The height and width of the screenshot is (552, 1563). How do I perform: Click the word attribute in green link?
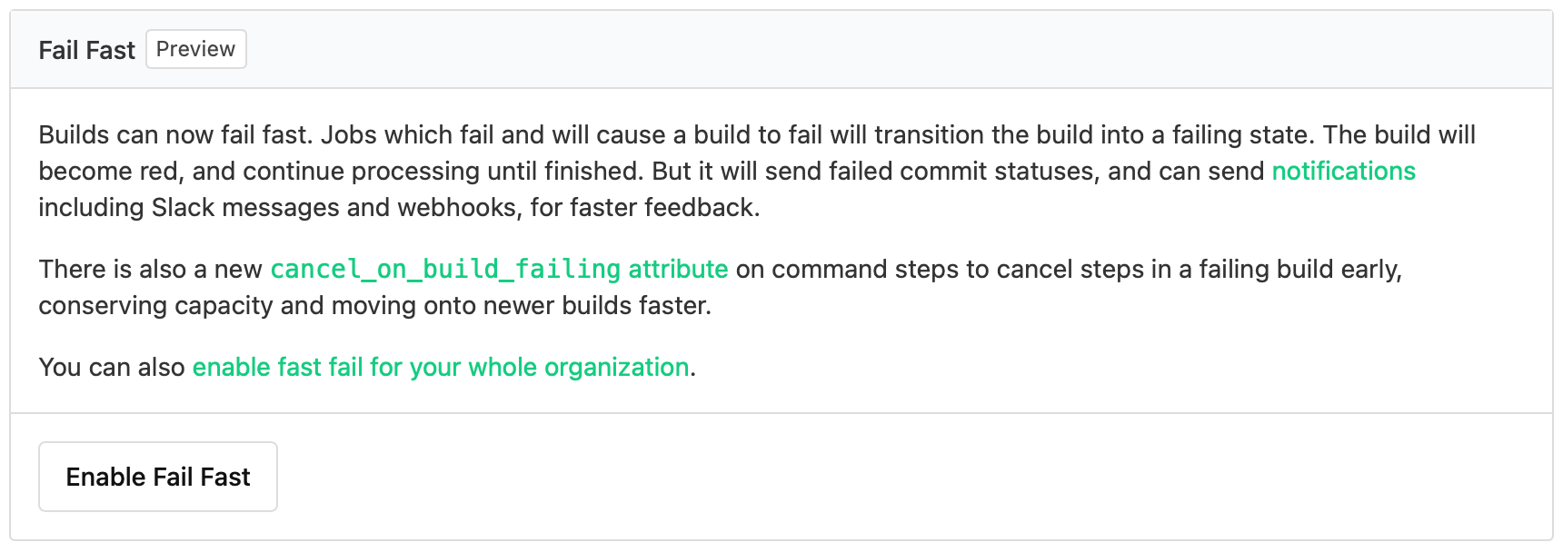click(x=678, y=269)
